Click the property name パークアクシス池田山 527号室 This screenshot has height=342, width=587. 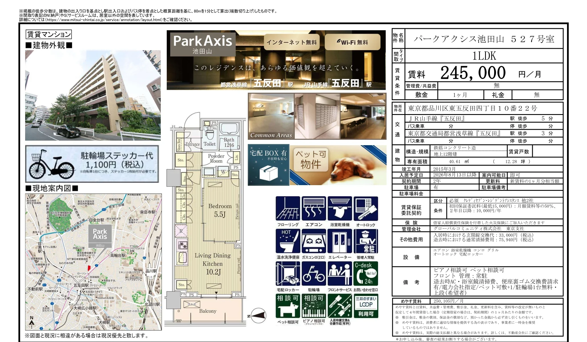(x=484, y=39)
